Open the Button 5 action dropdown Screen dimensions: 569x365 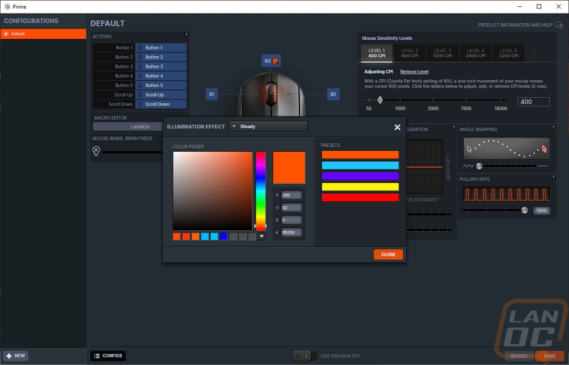(161, 85)
